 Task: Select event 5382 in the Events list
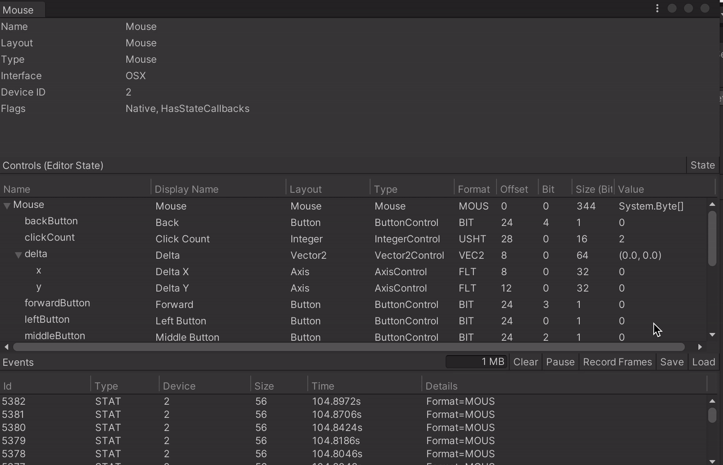188,401
